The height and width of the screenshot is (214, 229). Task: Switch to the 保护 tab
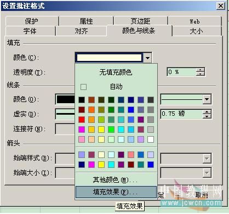click(x=32, y=21)
